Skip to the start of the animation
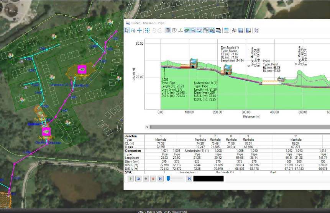This screenshot has width=330, height=213. [x=160, y=179]
